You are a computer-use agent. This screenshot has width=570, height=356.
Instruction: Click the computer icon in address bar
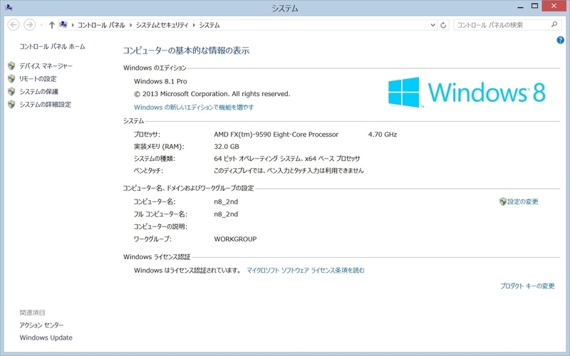click(x=63, y=25)
